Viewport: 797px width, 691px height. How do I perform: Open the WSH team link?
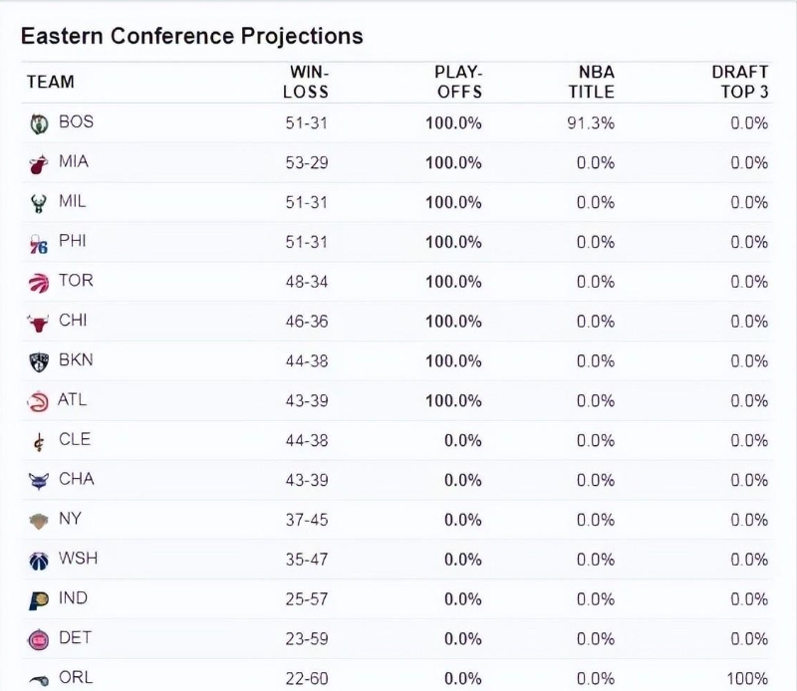[78, 559]
